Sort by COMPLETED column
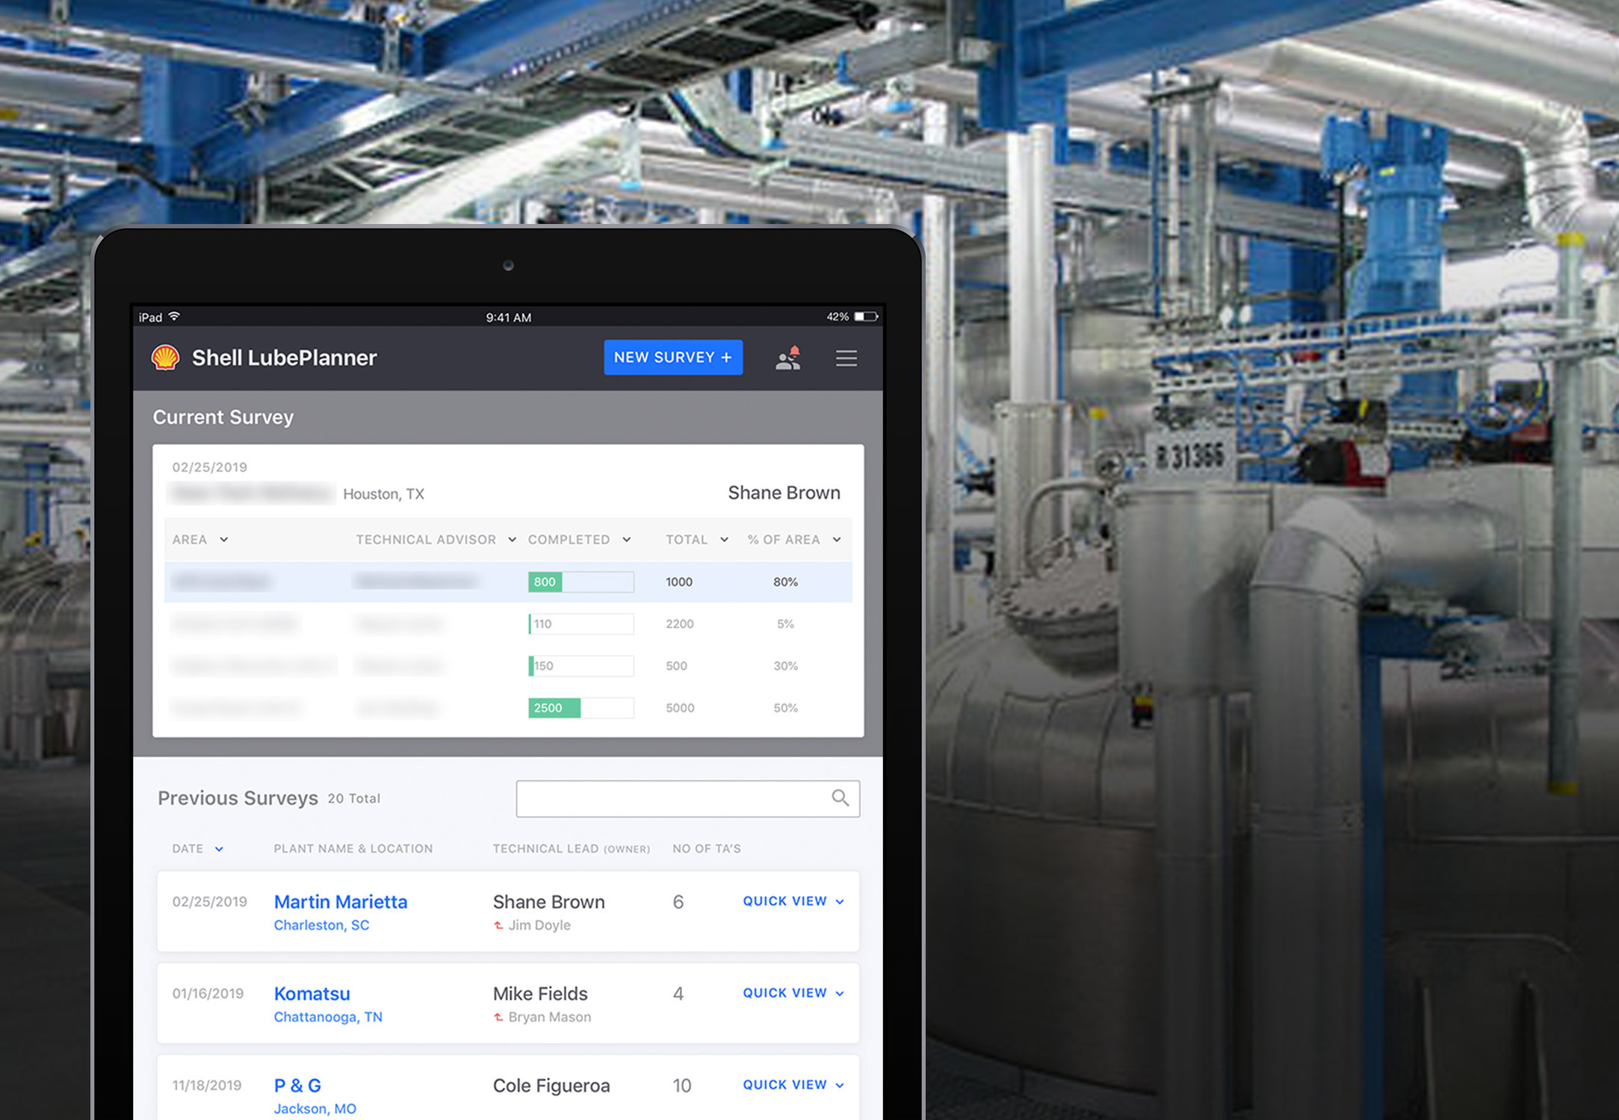The height and width of the screenshot is (1120, 1619). click(580, 539)
